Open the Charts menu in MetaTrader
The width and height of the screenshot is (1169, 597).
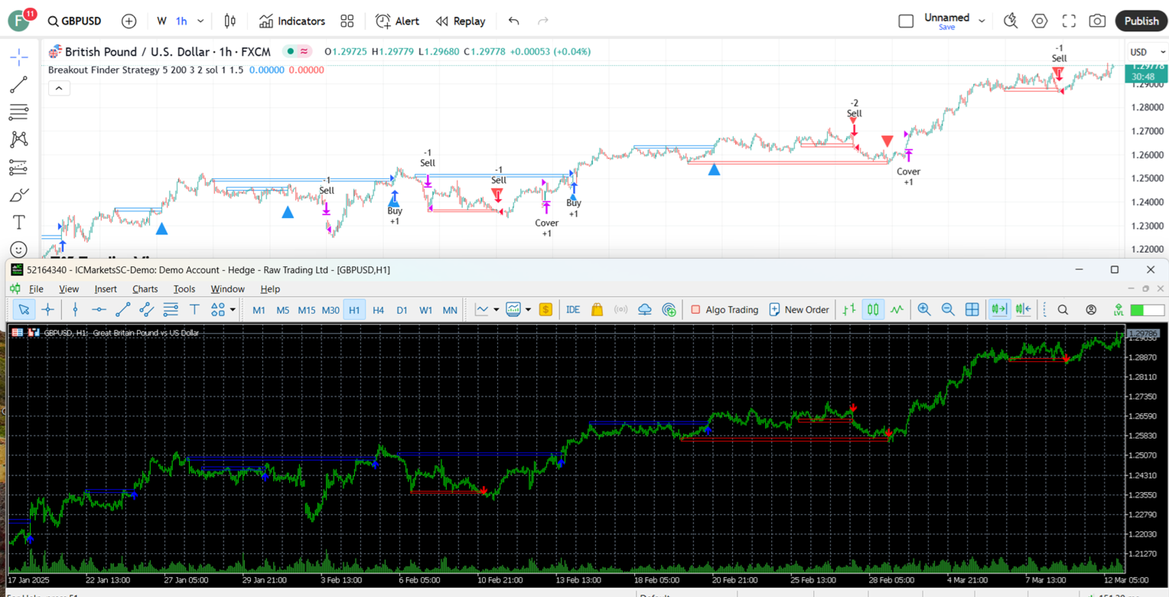coord(145,289)
